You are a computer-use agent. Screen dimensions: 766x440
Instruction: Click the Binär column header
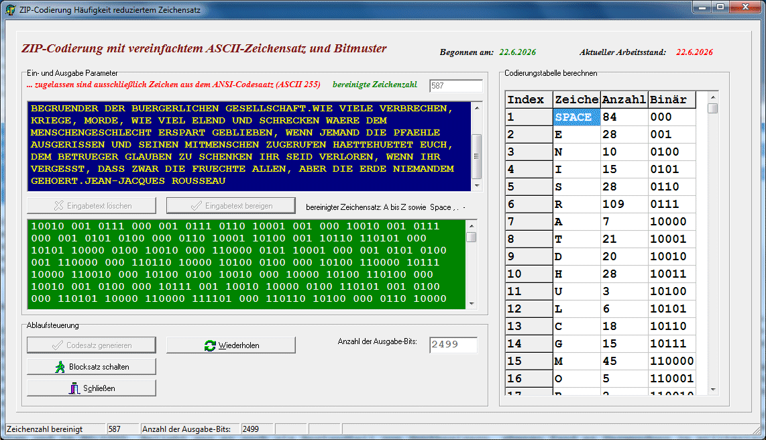(x=671, y=100)
